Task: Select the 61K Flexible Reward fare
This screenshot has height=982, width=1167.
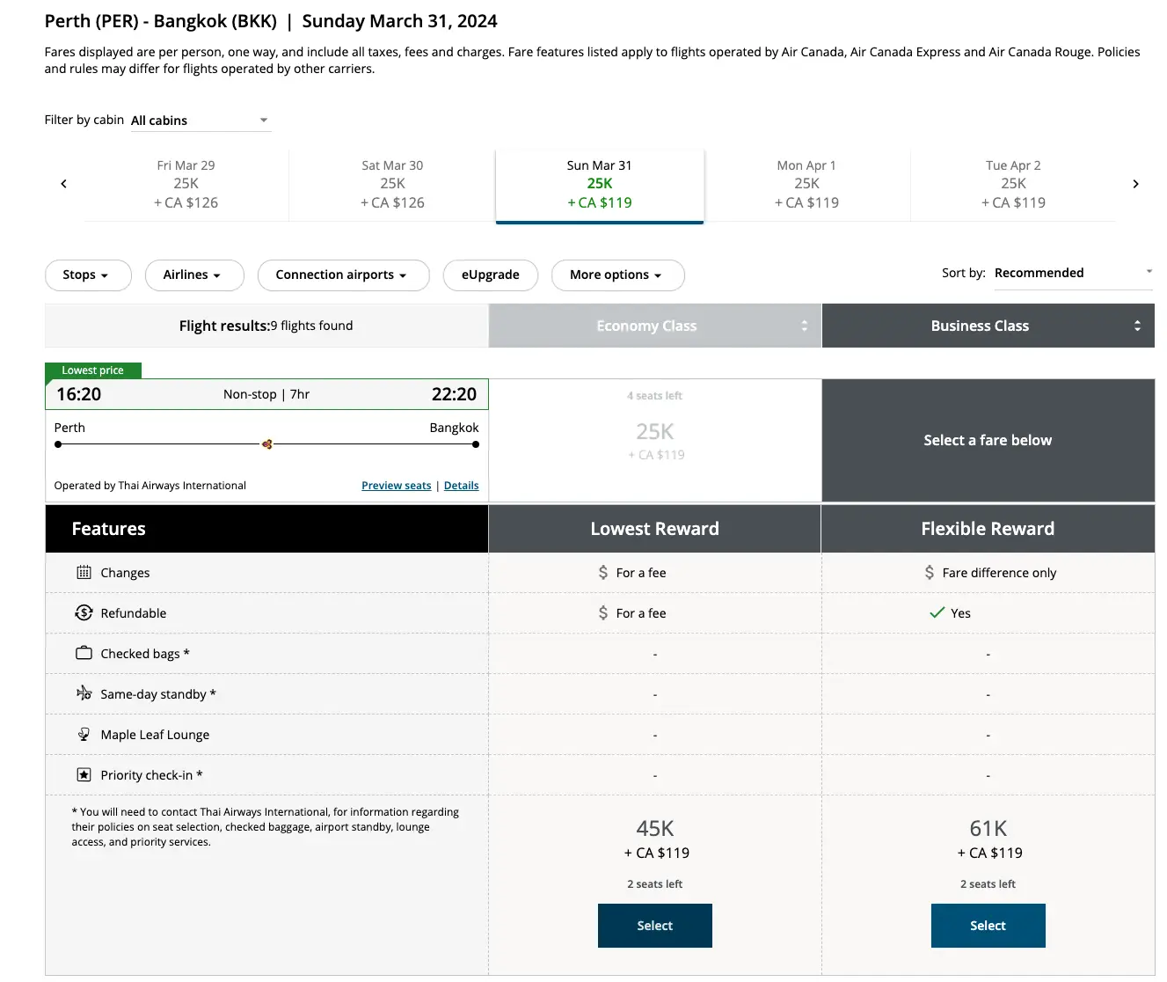Action: (x=988, y=926)
